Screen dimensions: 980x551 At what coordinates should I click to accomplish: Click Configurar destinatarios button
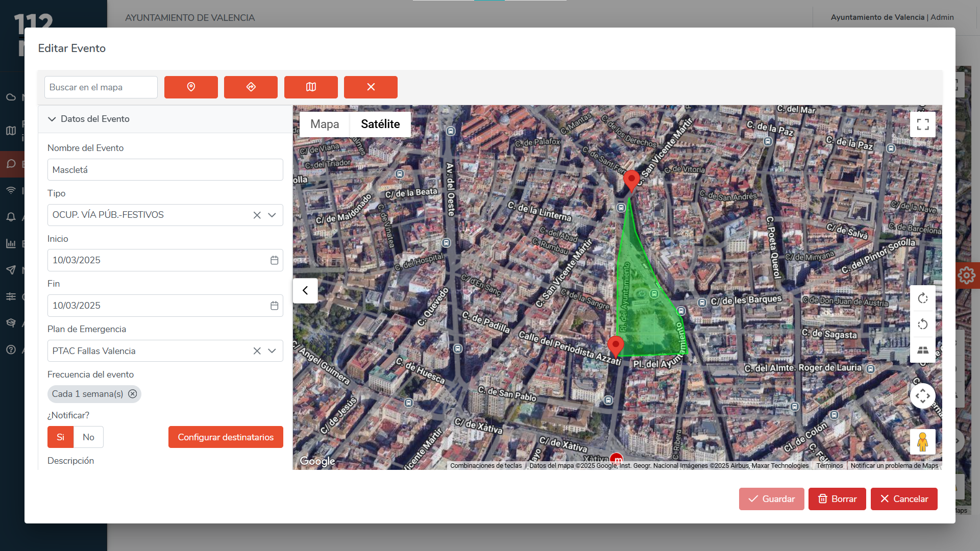pos(226,437)
